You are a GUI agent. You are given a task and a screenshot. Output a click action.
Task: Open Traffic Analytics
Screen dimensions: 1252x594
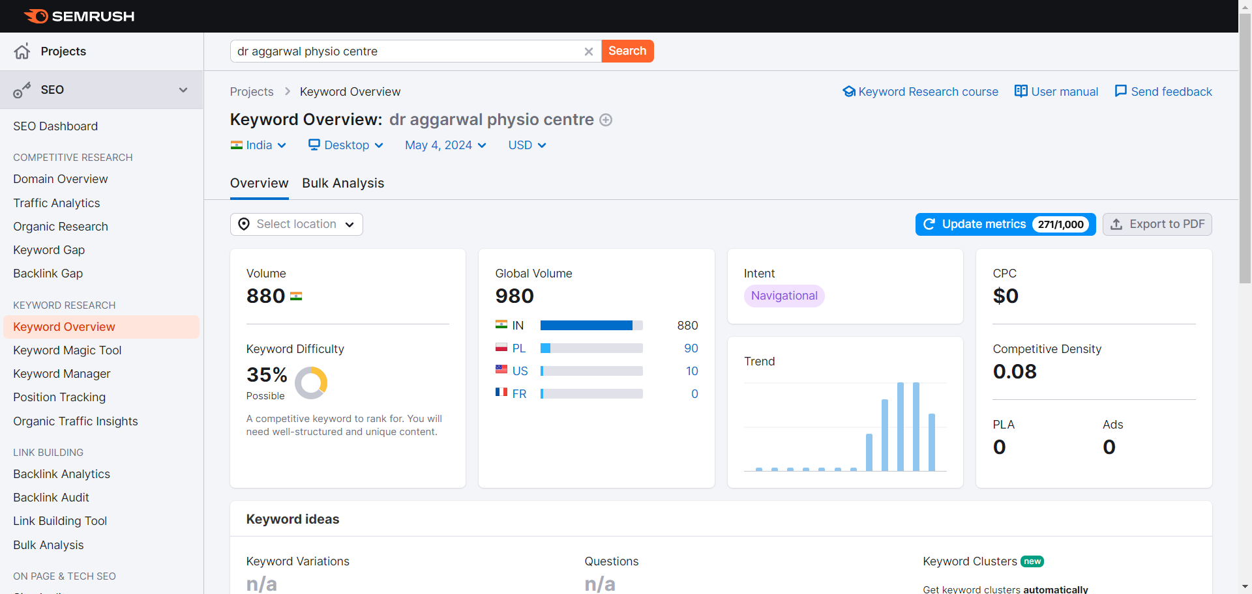[x=57, y=203]
